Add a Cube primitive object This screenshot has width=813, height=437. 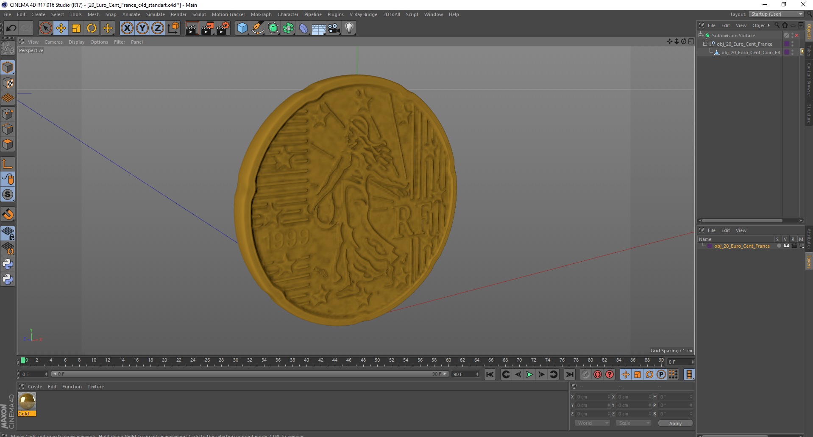242,28
